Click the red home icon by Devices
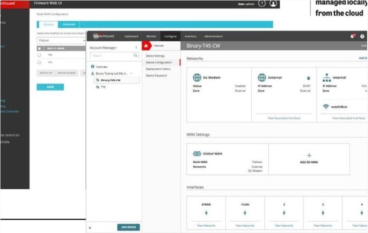The height and width of the screenshot is (233, 368). click(x=146, y=46)
